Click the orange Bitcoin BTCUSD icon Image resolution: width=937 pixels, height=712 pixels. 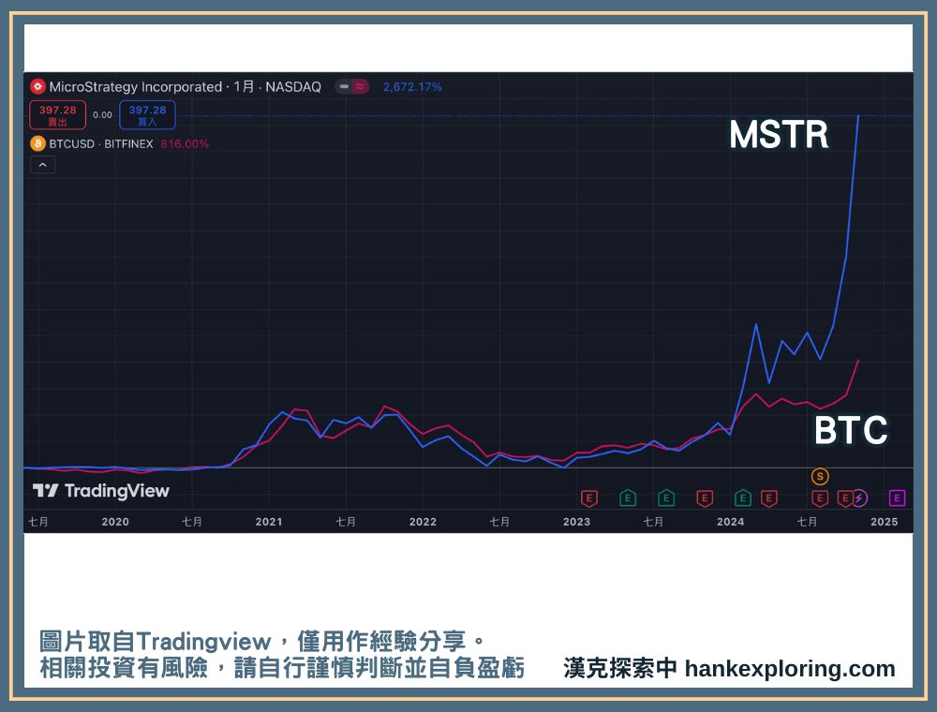click(x=37, y=144)
